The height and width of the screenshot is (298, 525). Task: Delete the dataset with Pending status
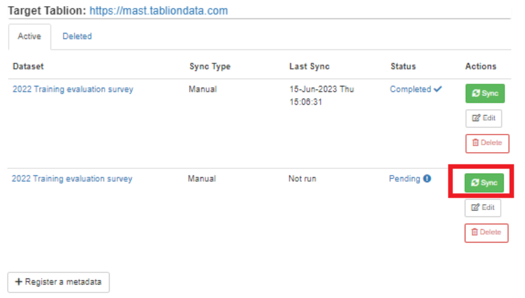(x=486, y=232)
